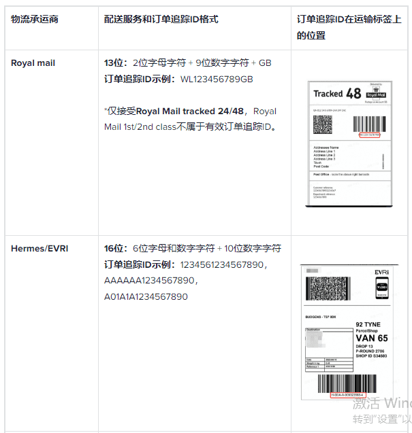Select the Hermes/EVRI carrier cell

[52, 333]
